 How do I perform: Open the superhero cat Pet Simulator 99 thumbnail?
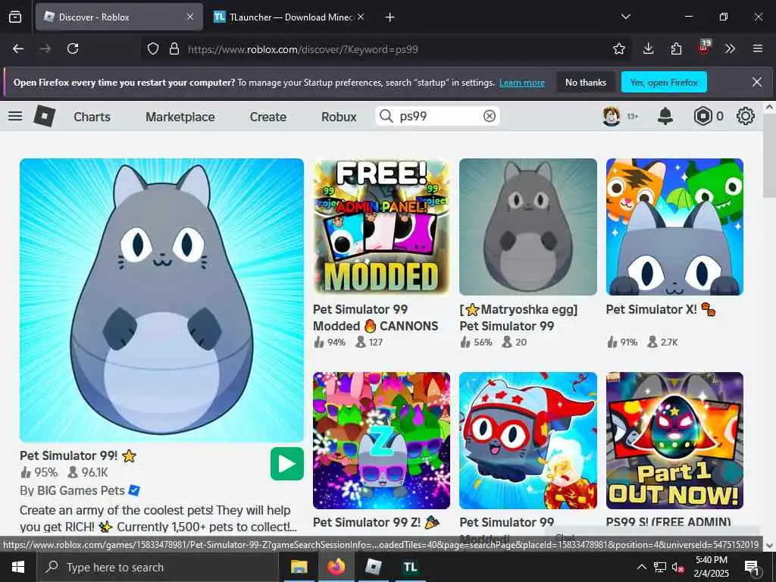[x=528, y=440]
